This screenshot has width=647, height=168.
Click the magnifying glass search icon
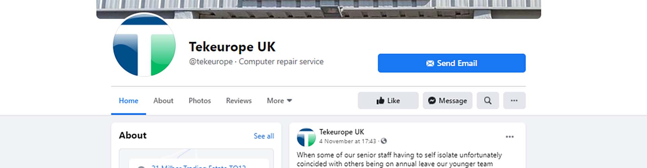click(x=488, y=101)
